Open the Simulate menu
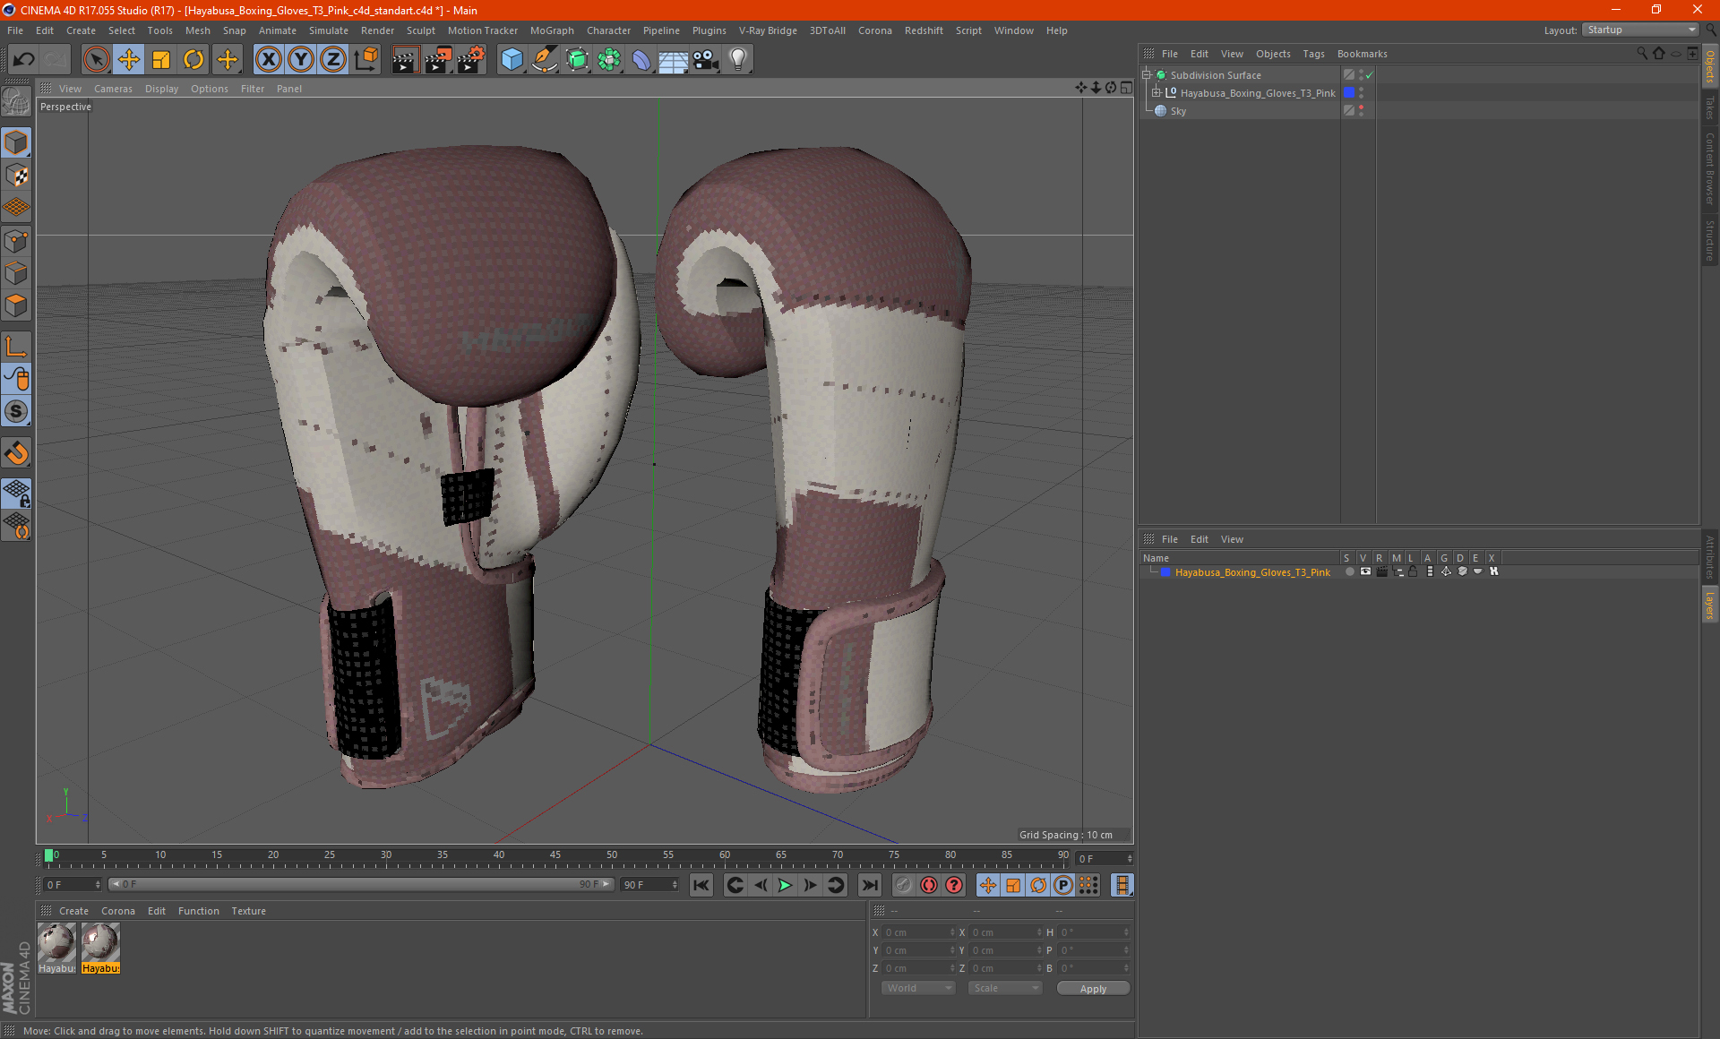 tap(329, 30)
